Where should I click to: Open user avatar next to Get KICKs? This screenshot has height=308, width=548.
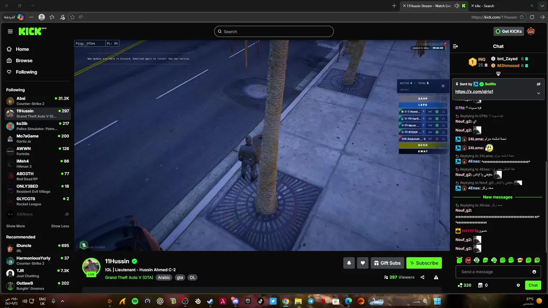point(531,31)
